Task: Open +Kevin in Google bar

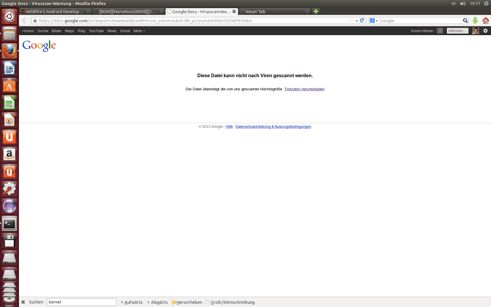Action: point(28,31)
